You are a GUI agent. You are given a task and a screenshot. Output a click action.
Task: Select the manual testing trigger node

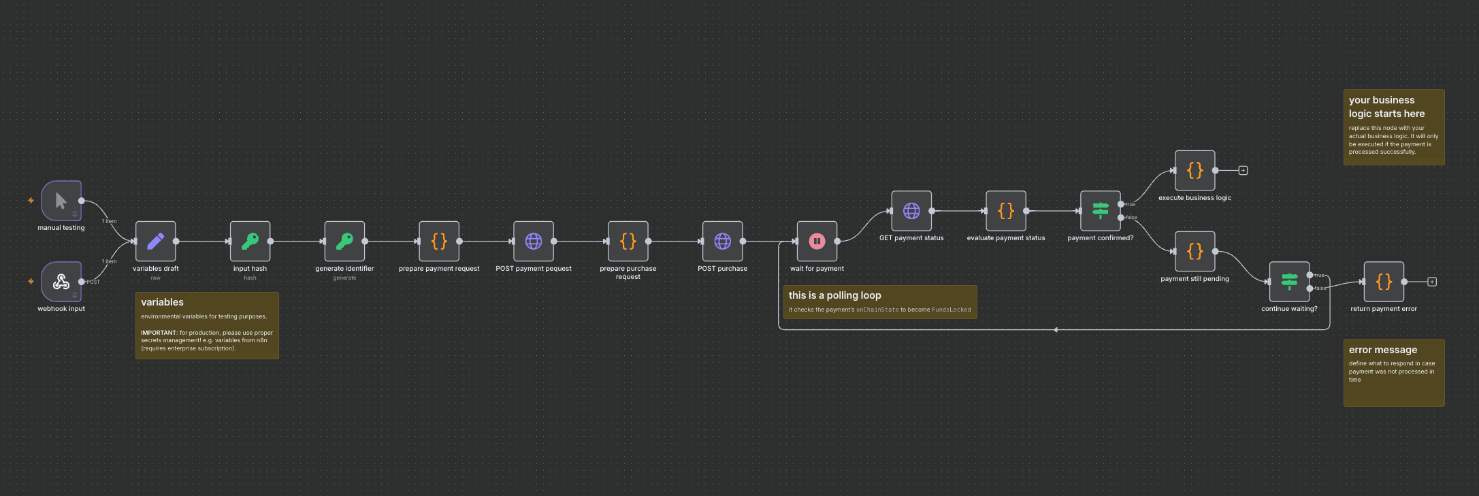coord(61,201)
